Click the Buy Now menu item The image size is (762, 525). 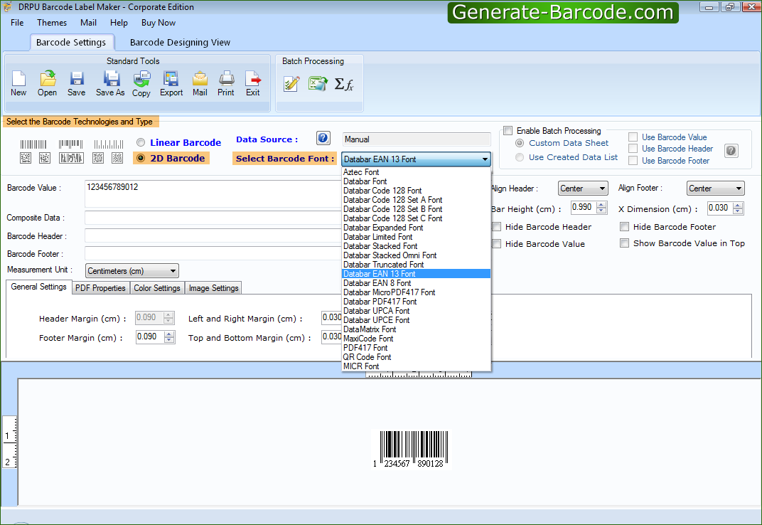coord(158,22)
